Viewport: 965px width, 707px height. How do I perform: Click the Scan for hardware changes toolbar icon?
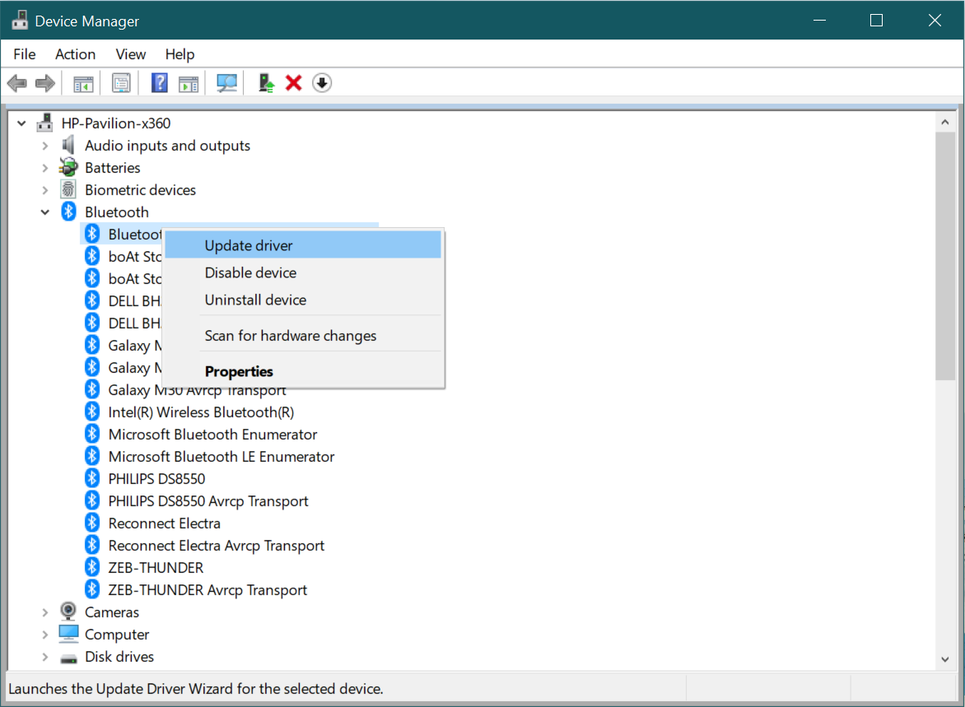(226, 82)
